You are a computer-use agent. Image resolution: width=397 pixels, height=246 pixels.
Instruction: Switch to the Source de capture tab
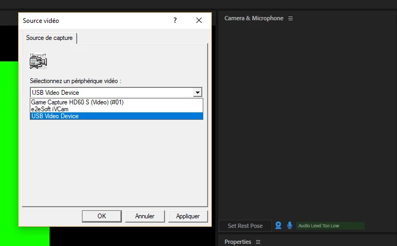pyautogui.click(x=49, y=38)
